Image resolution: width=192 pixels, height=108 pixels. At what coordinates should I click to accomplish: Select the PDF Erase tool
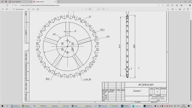point(29,9)
